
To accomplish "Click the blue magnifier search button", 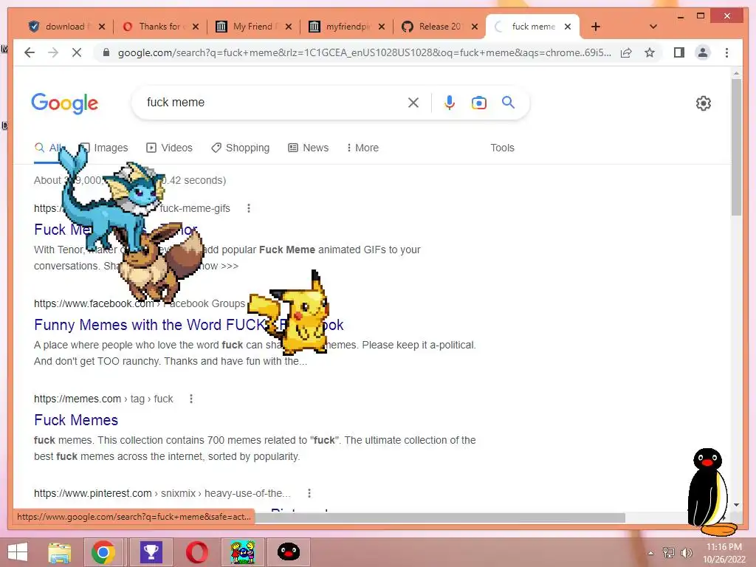I will pyautogui.click(x=508, y=102).
